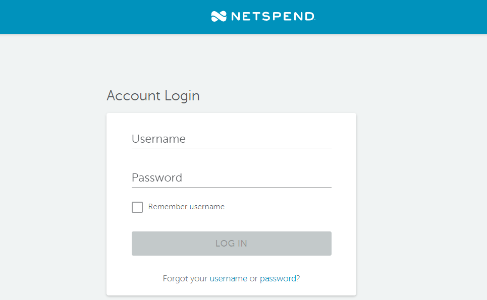Click the "Remember username" label text
The height and width of the screenshot is (300, 487).
coord(186,207)
